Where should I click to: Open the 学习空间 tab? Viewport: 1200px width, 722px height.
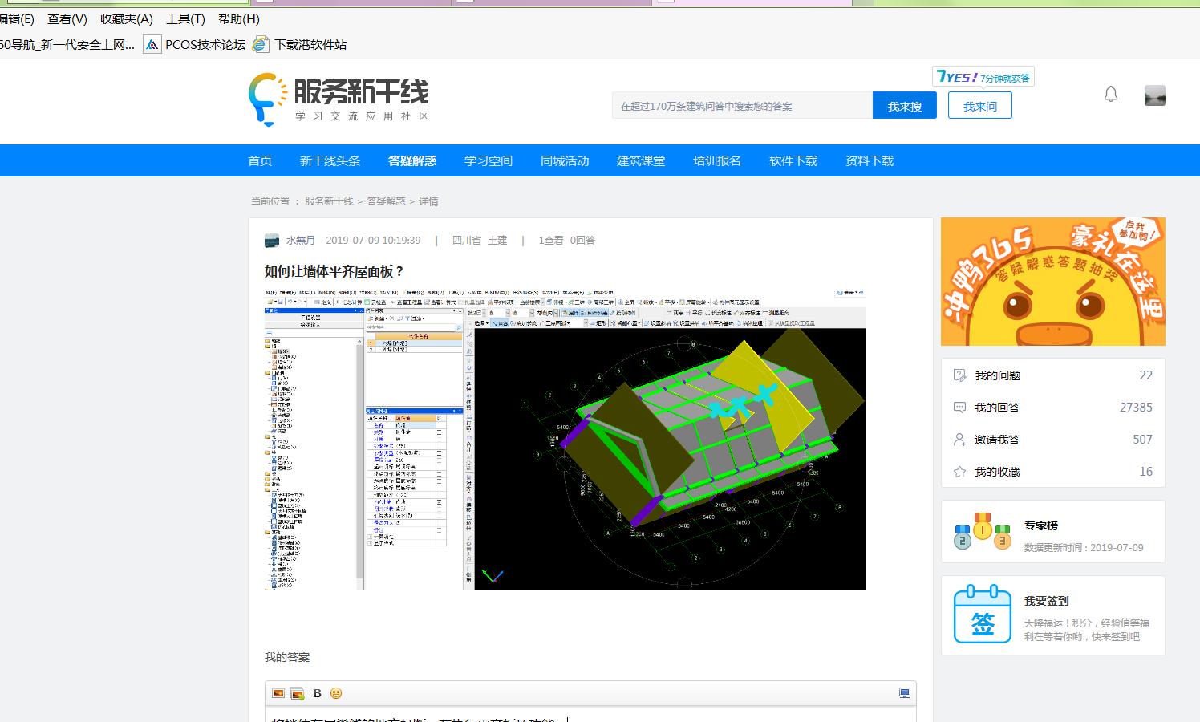(488, 160)
